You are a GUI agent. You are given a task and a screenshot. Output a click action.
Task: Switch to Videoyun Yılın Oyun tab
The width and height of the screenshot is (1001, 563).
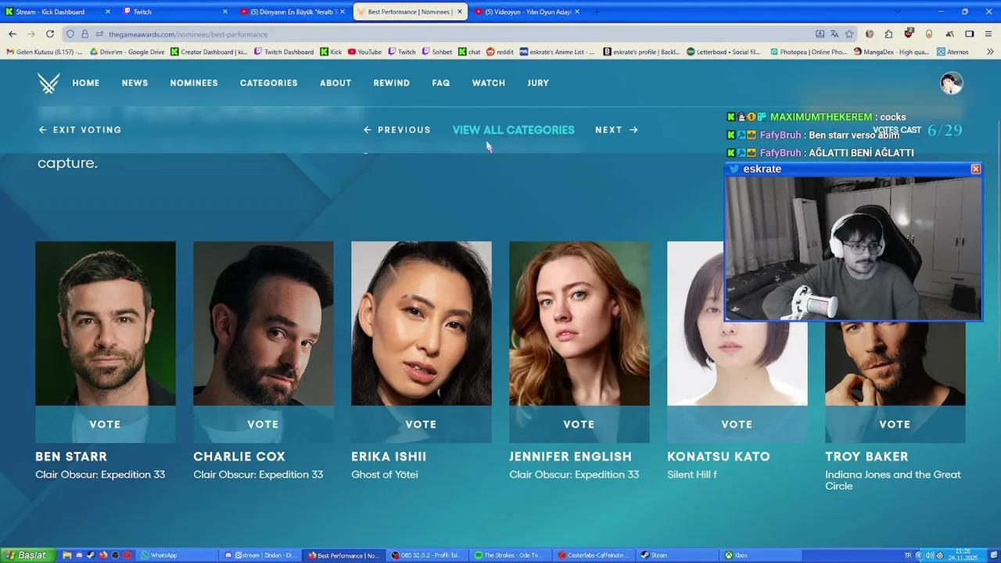pyautogui.click(x=528, y=12)
